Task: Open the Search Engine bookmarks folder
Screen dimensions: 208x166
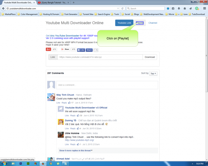Action: pos(102,14)
